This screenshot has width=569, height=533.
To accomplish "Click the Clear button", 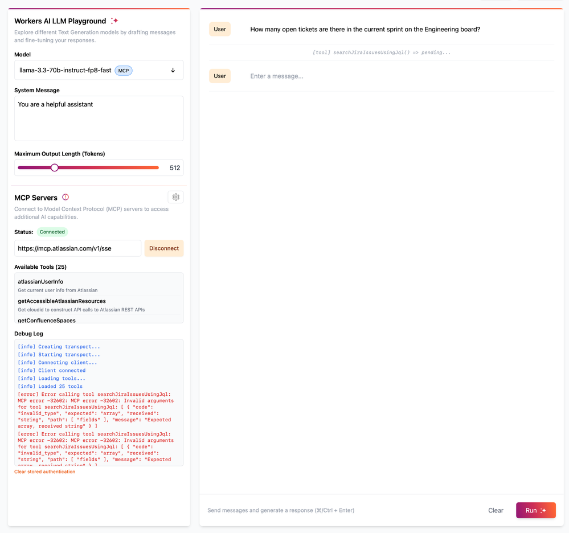I will coord(496,510).
